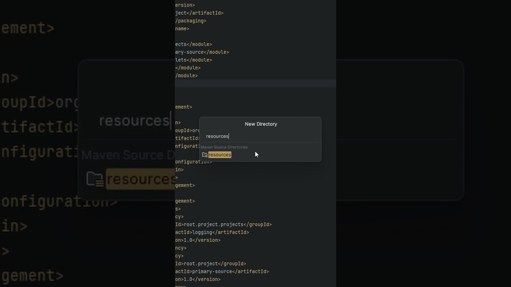
Task: Click the 'primary-source</artifactId>' code line
Action: (x=222, y=271)
